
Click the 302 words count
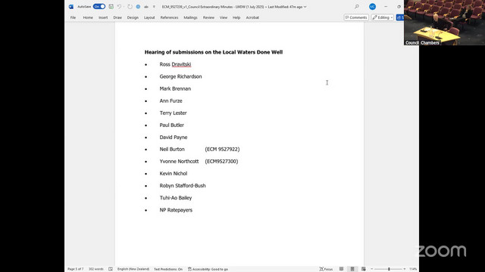96,269
